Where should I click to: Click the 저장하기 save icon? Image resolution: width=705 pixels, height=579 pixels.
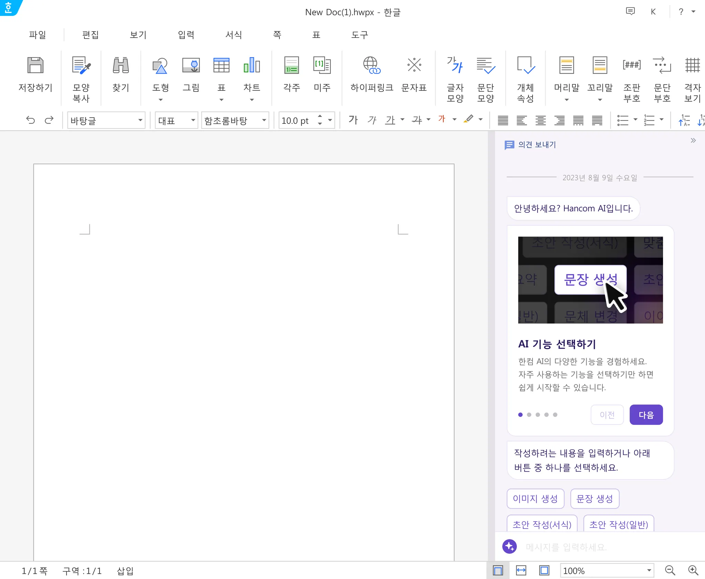tap(35, 65)
